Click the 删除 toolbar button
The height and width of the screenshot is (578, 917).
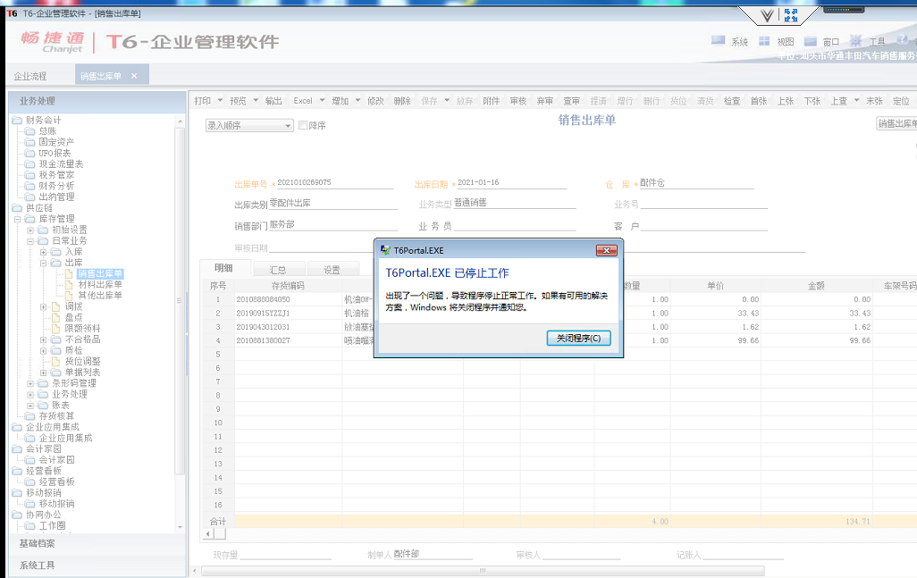click(x=402, y=101)
